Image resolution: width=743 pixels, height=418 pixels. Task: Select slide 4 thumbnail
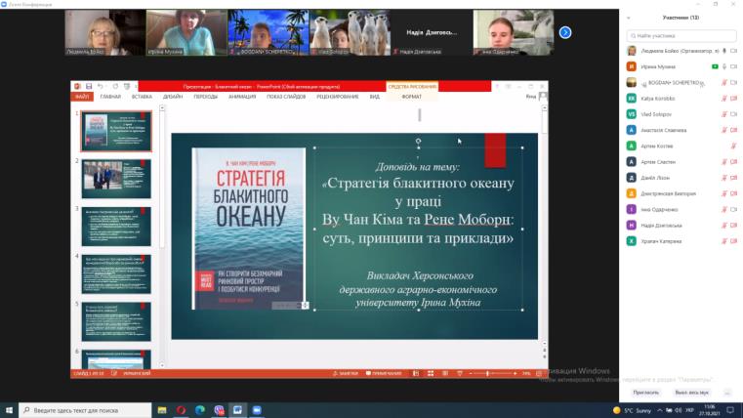(116, 273)
